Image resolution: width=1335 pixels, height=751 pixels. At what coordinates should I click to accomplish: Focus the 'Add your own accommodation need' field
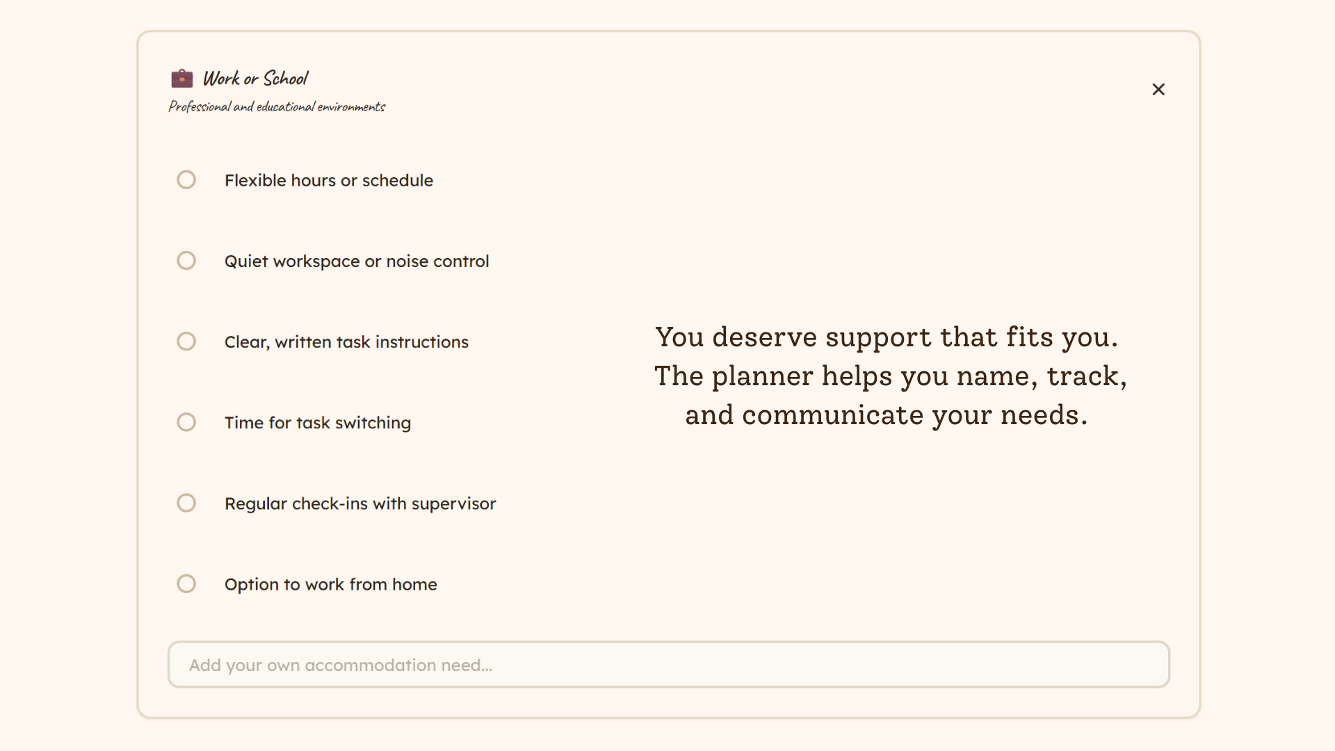click(668, 665)
